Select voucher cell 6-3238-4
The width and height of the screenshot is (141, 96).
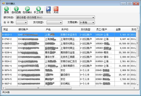[x=9, y=53]
